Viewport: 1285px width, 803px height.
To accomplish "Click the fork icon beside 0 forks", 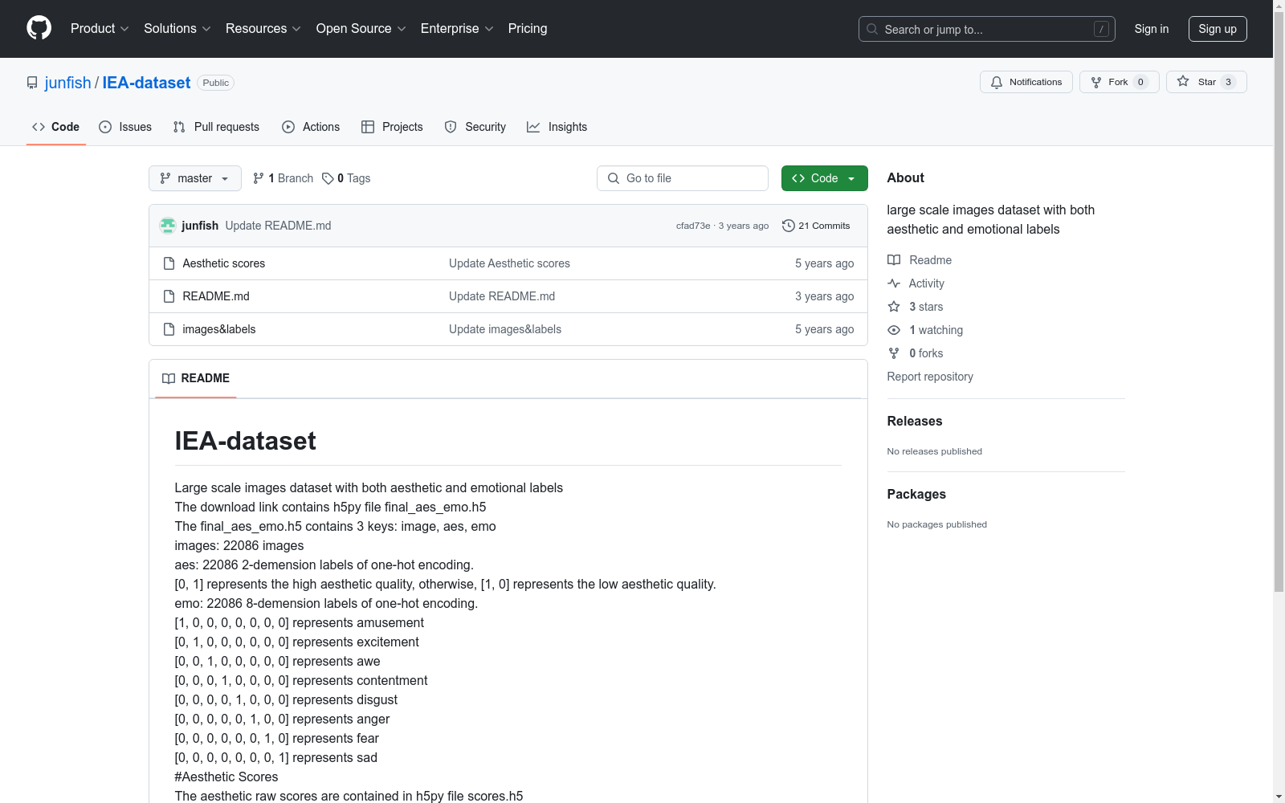I will (x=894, y=353).
